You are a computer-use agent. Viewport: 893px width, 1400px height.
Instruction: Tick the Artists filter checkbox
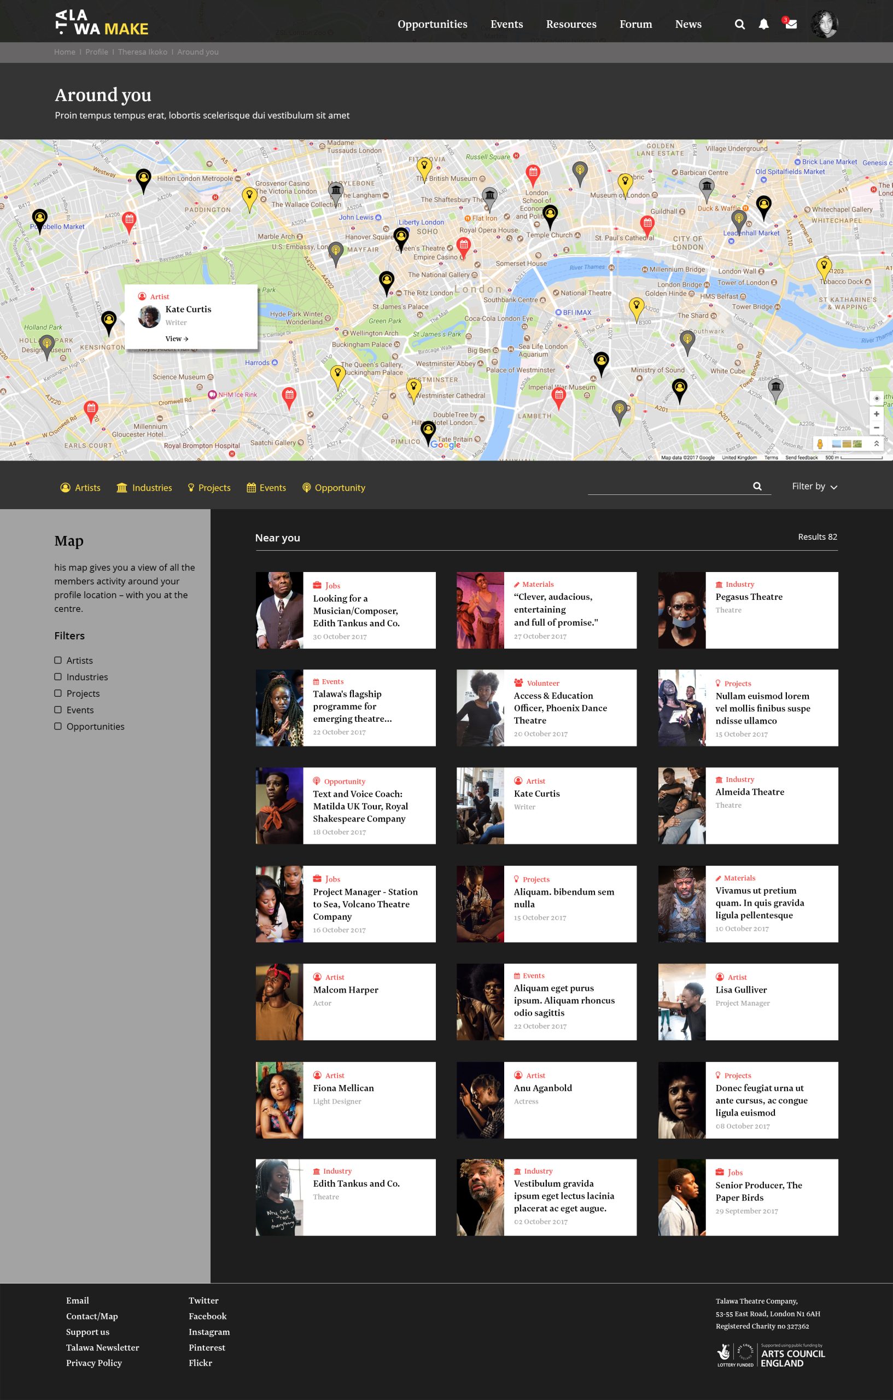click(58, 660)
